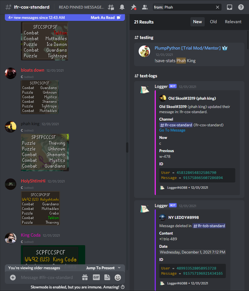Open phah king's raid layout image
The height and width of the screenshot is (291, 249).
coord(45,152)
